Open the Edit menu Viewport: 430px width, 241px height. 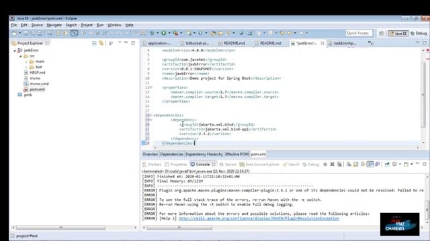(x=24, y=25)
